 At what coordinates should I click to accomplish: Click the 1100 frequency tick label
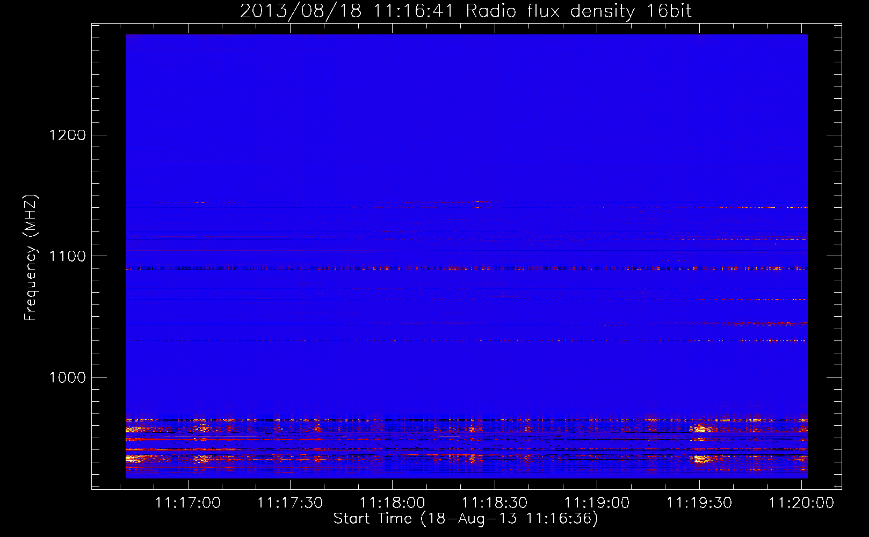pyautogui.click(x=68, y=256)
